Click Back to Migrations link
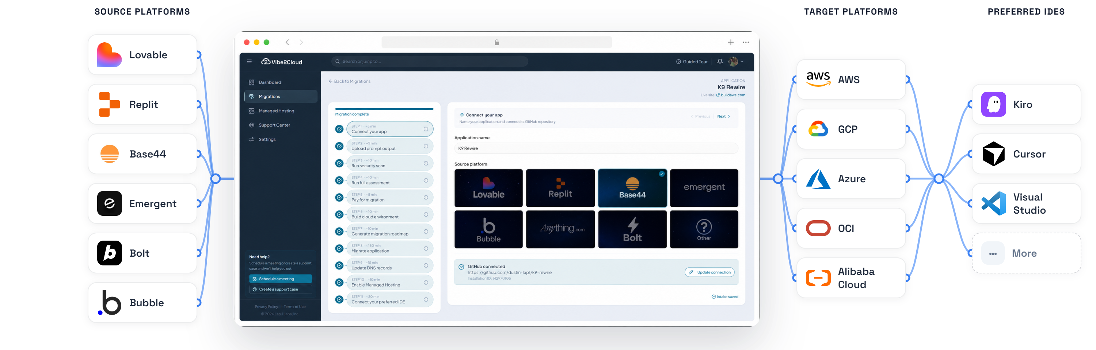The width and height of the screenshot is (1096, 350). click(x=349, y=82)
